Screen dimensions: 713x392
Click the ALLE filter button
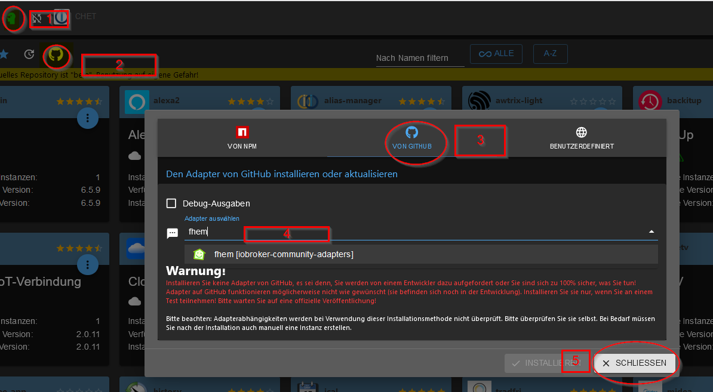496,54
